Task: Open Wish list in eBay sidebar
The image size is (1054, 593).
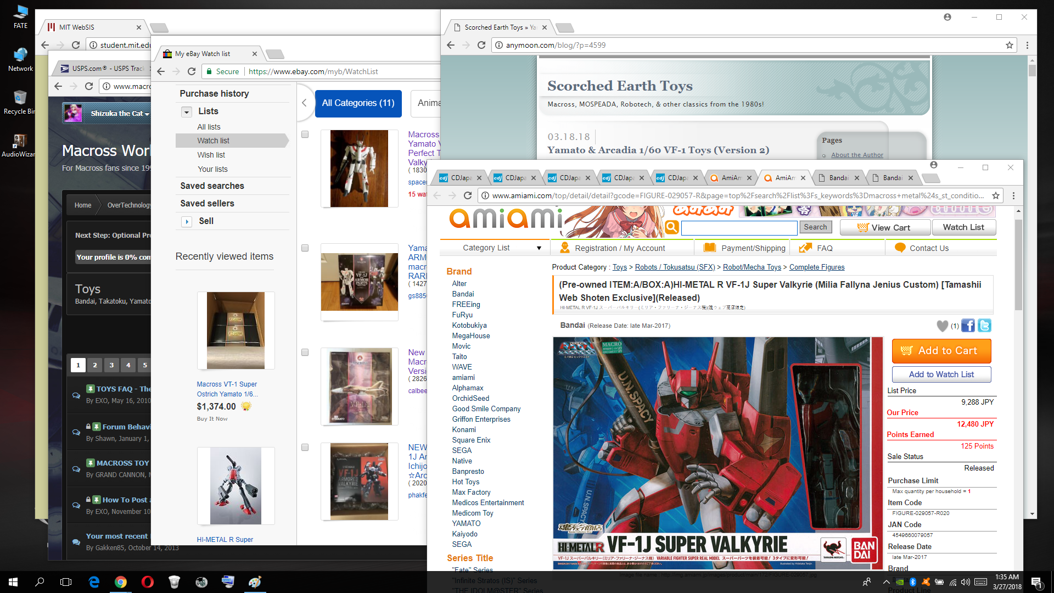Action: click(x=211, y=155)
